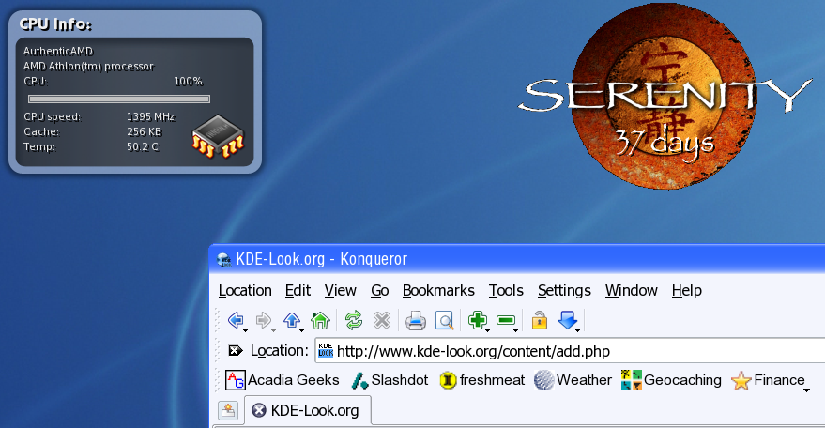Click the Konqueror title bar icon
825x428 pixels.
tap(224, 260)
